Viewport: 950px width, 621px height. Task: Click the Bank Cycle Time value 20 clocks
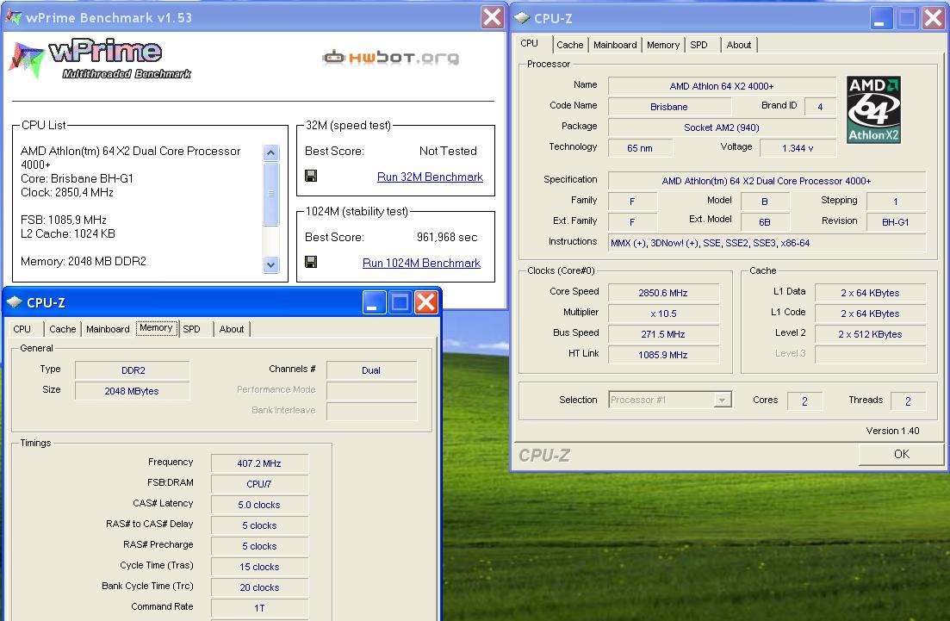[259, 587]
